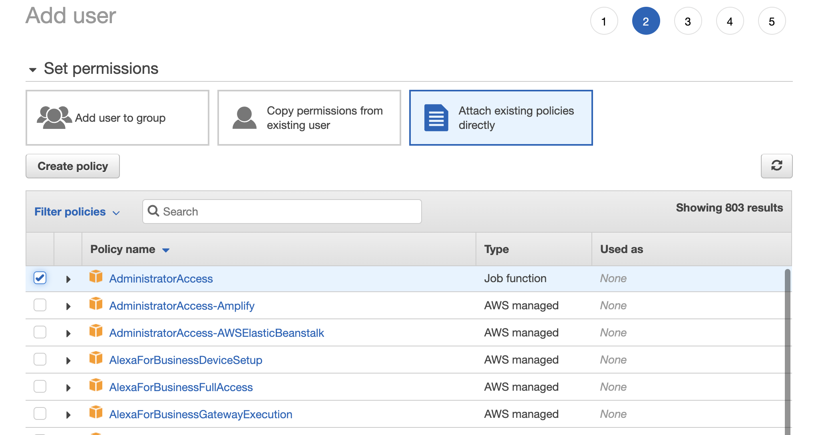Check the AlexaForBusinessGatewayExecution checkbox
The image size is (832, 435).
pos(40,413)
